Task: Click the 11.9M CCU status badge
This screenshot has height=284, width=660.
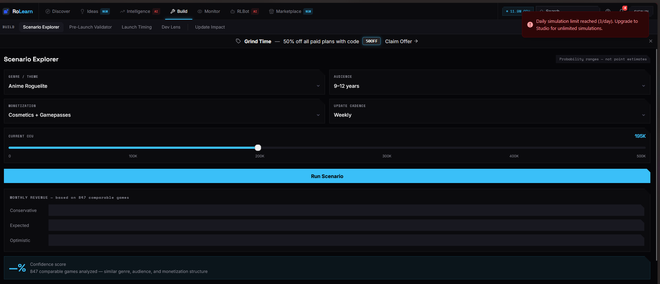Action: (x=518, y=11)
